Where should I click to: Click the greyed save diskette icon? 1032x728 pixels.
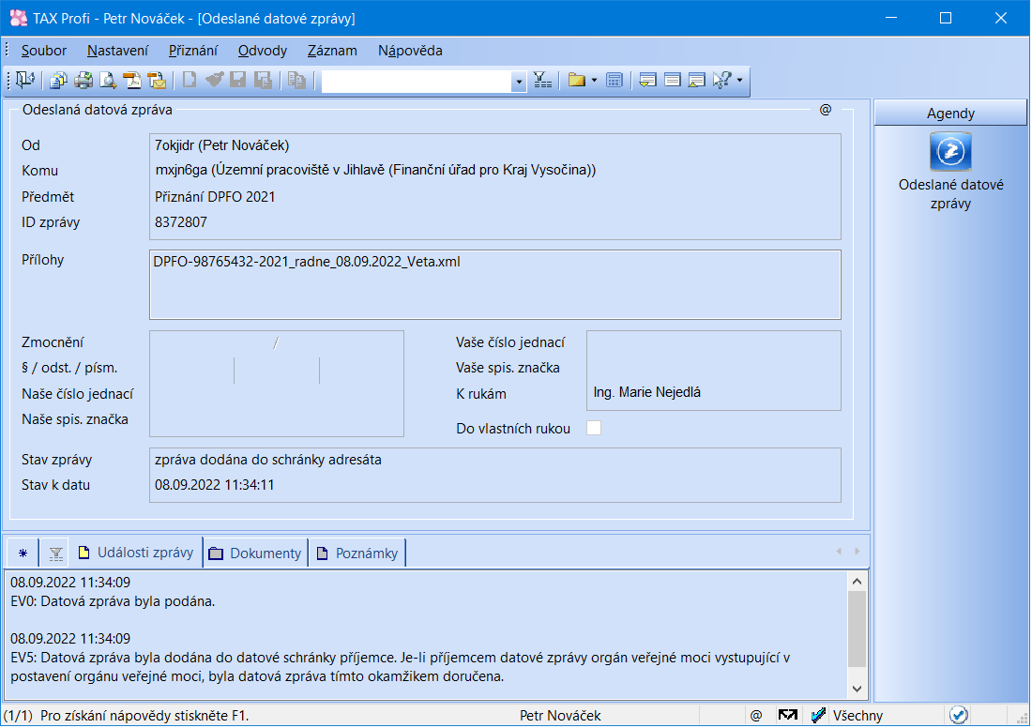click(x=238, y=81)
